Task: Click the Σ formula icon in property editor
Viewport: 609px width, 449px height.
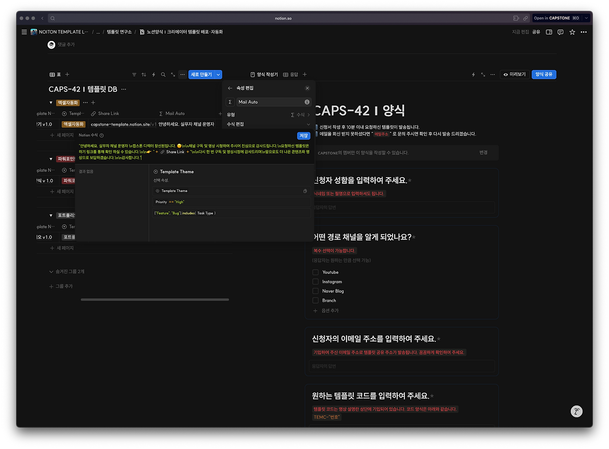Action: 230,102
